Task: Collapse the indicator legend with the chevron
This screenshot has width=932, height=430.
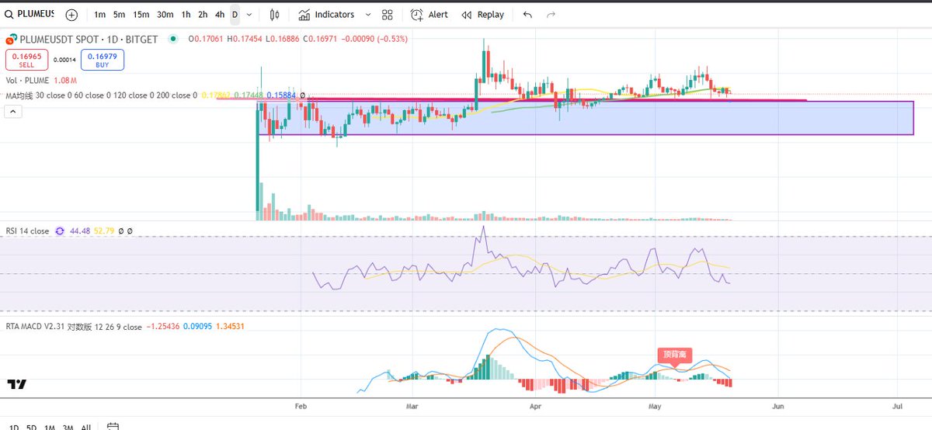Action: [13, 112]
